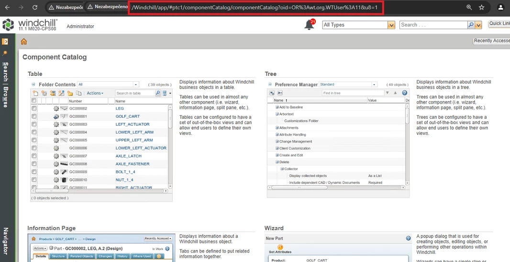Toggle the select-all checkbox in table header

point(34,101)
